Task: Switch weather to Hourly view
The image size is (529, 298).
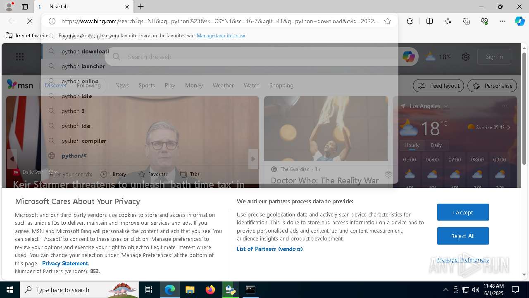Action: coord(412,145)
